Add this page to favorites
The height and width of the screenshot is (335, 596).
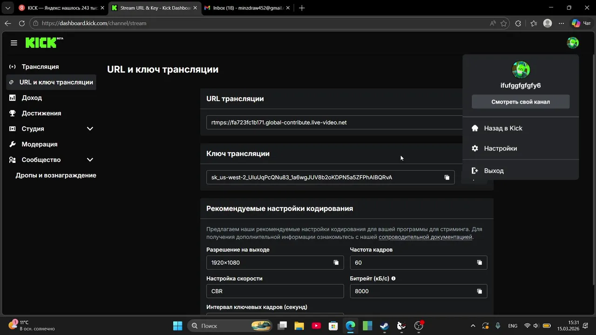coord(504,23)
